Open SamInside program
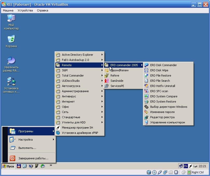The image size is (210, 176). (x=123, y=81)
